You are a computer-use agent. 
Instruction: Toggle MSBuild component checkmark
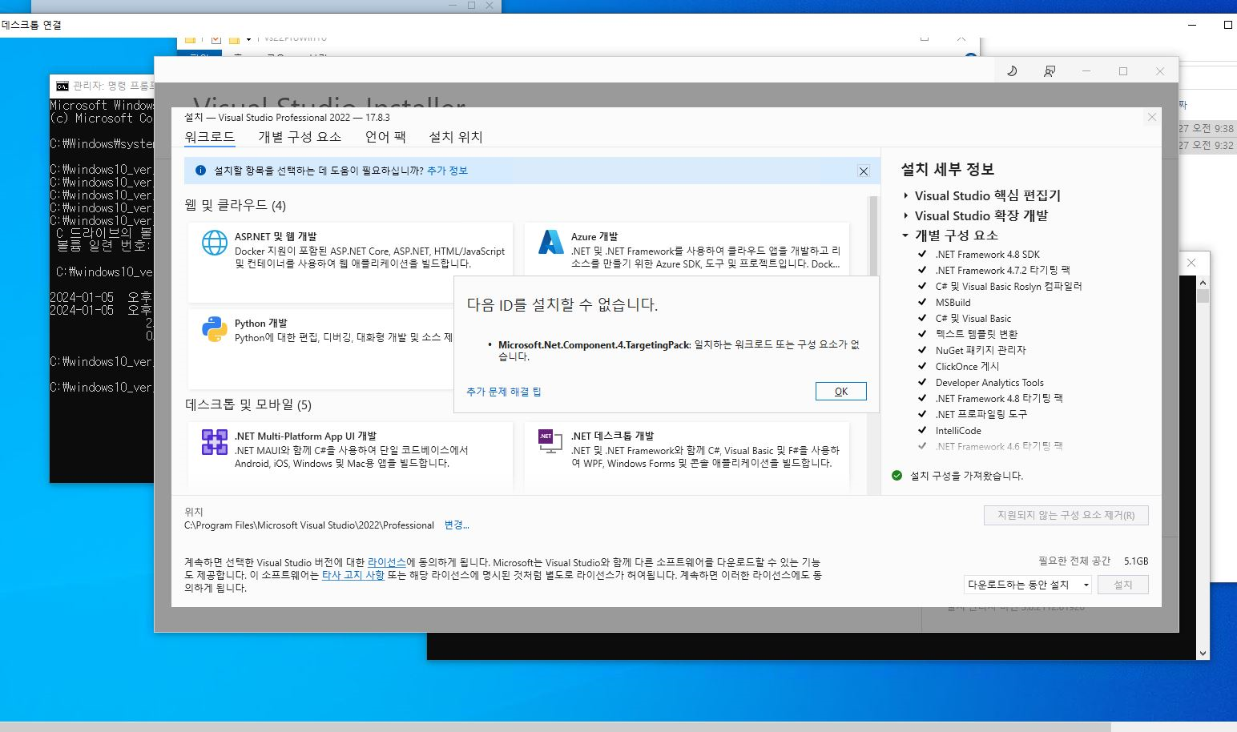click(922, 302)
